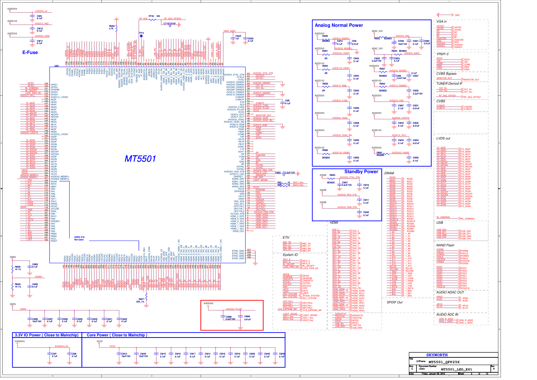The image size is (537, 380).
Task: Select capacitor CM9 near AVDD33_LD
Action: [x=32, y=17]
